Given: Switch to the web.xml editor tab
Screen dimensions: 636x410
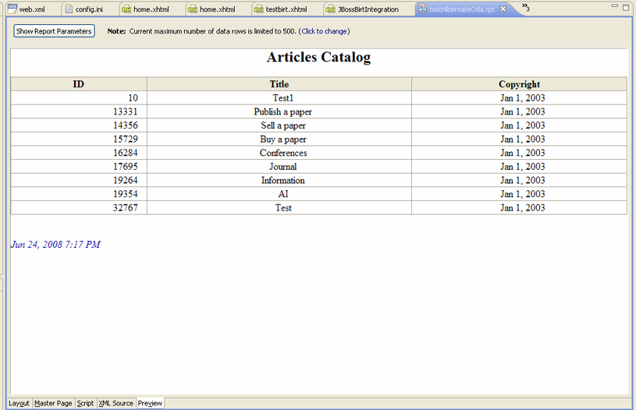Looking at the screenshot, I should [x=32, y=9].
